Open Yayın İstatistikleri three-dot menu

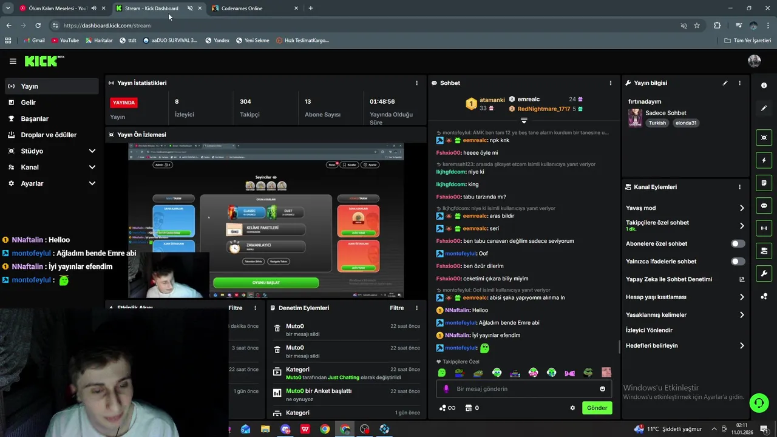[416, 83]
